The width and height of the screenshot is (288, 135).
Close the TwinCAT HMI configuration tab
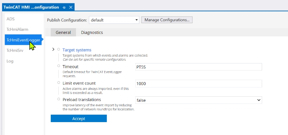[71, 7]
